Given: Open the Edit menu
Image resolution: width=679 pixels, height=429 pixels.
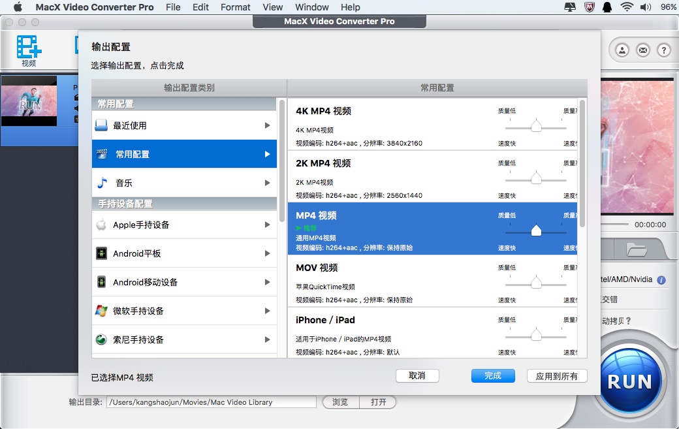Looking at the screenshot, I should tap(200, 7).
